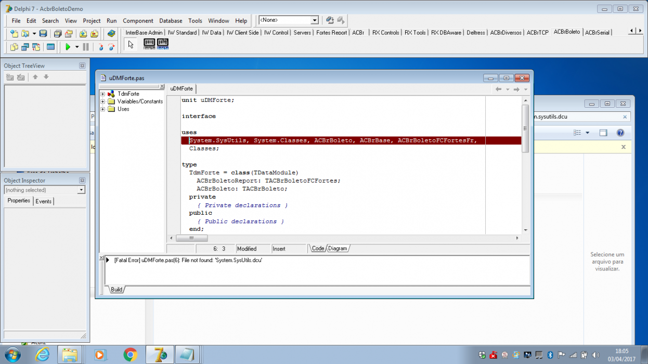The height and width of the screenshot is (364, 648).
Task: Open the Search menu
Action: click(50, 21)
